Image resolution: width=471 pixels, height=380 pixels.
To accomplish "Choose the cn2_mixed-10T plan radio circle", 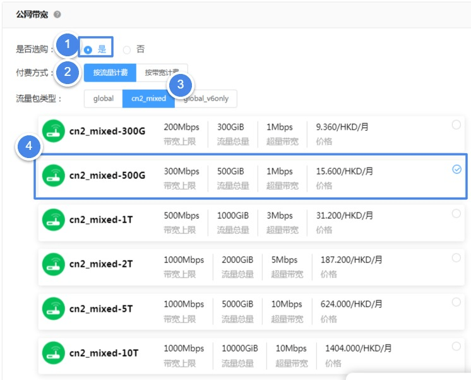I will 456,346.
